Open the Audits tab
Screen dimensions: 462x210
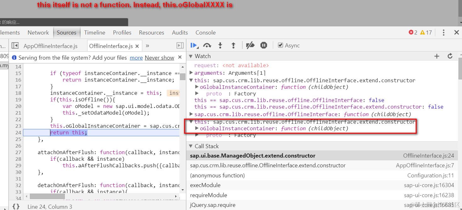(x=180, y=33)
